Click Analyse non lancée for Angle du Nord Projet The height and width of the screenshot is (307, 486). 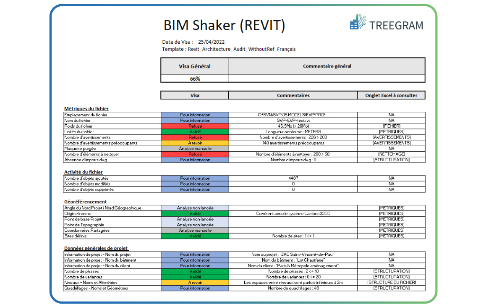pos(195,208)
